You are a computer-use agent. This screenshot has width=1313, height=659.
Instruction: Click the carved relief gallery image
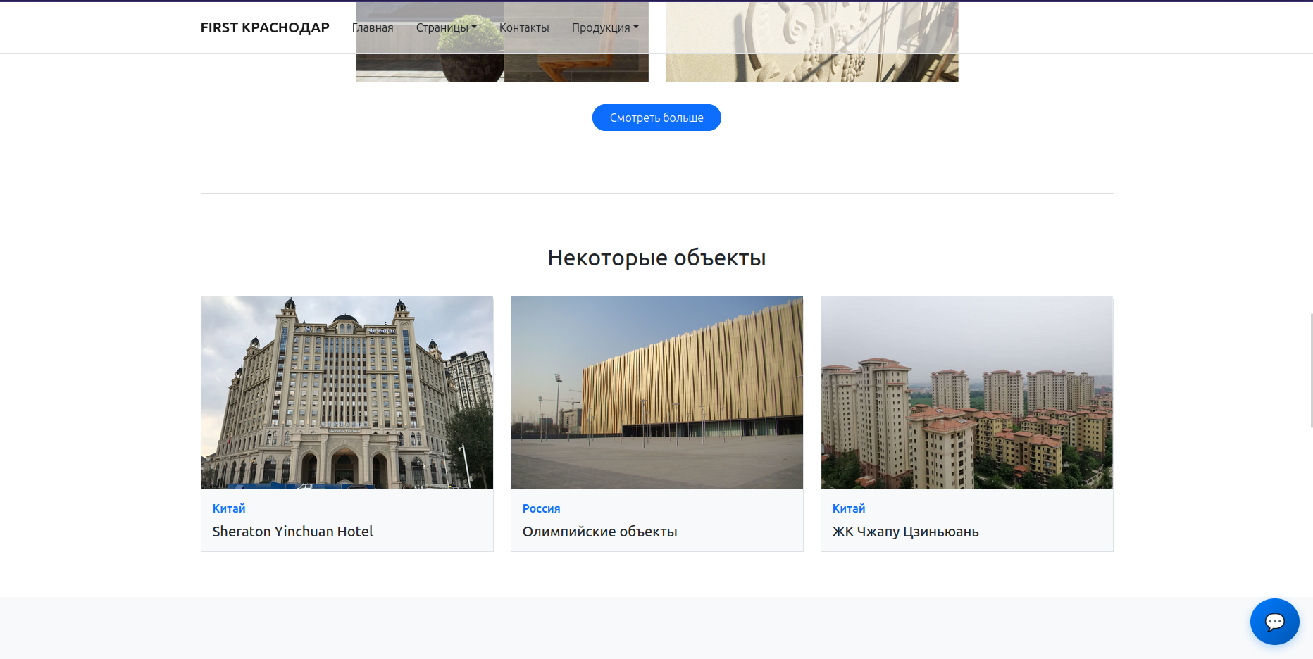812,67
